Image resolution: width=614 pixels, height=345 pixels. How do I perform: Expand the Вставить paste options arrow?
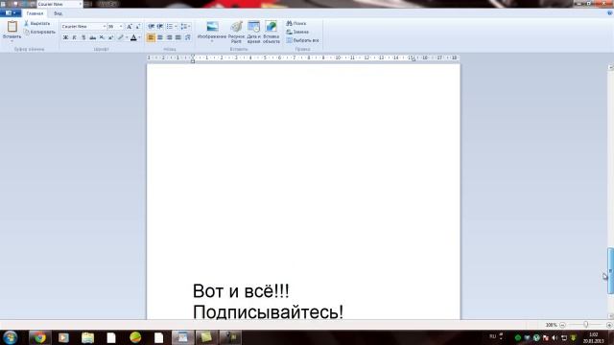[12, 40]
